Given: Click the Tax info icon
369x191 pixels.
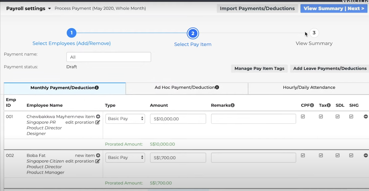Looking at the screenshot, I should pyautogui.click(x=328, y=105).
